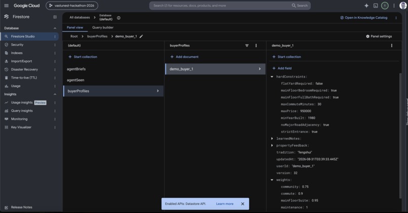Go to All databases breadcrumb
Viewport: 408px width, 213px height.
click(79, 17)
